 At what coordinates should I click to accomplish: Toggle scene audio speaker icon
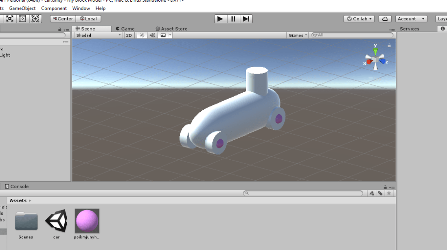152,35
